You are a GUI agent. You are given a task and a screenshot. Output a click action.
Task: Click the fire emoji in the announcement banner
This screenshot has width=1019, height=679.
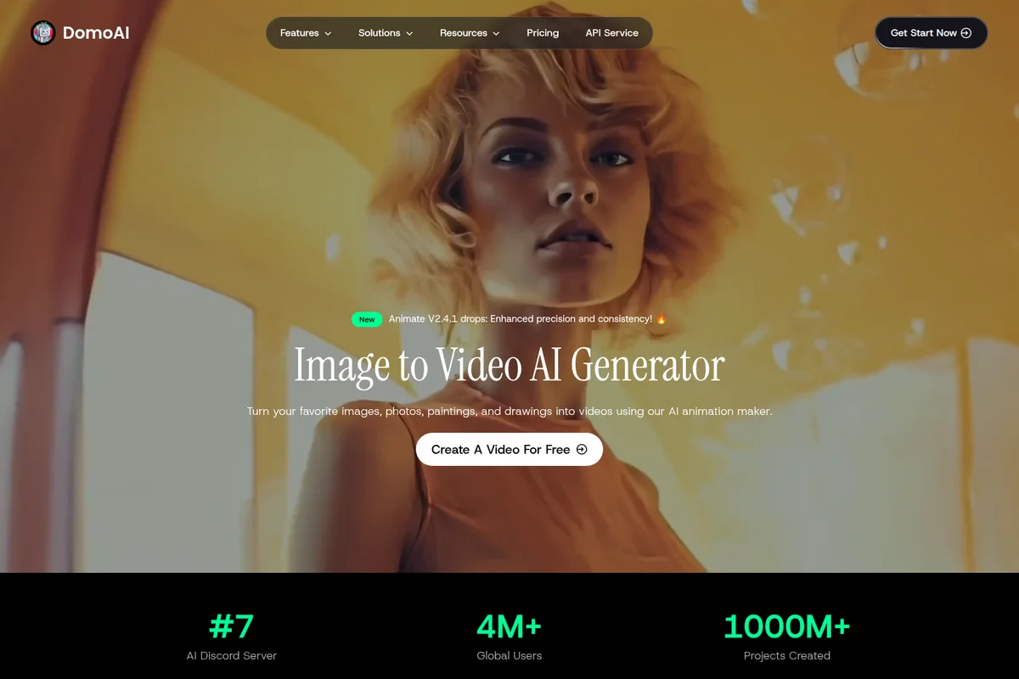(x=662, y=319)
